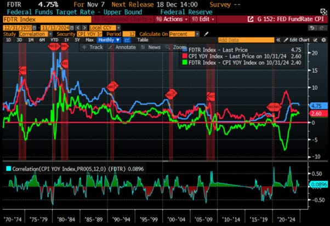Shift the date range forward with right arrow
Screen dimensions: 330x226
click(x=84, y=28)
